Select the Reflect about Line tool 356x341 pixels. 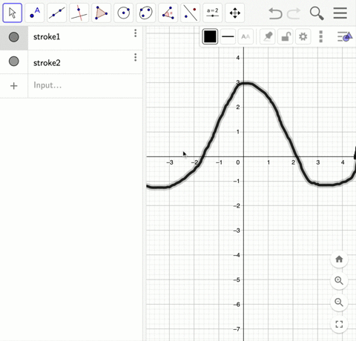(191, 13)
